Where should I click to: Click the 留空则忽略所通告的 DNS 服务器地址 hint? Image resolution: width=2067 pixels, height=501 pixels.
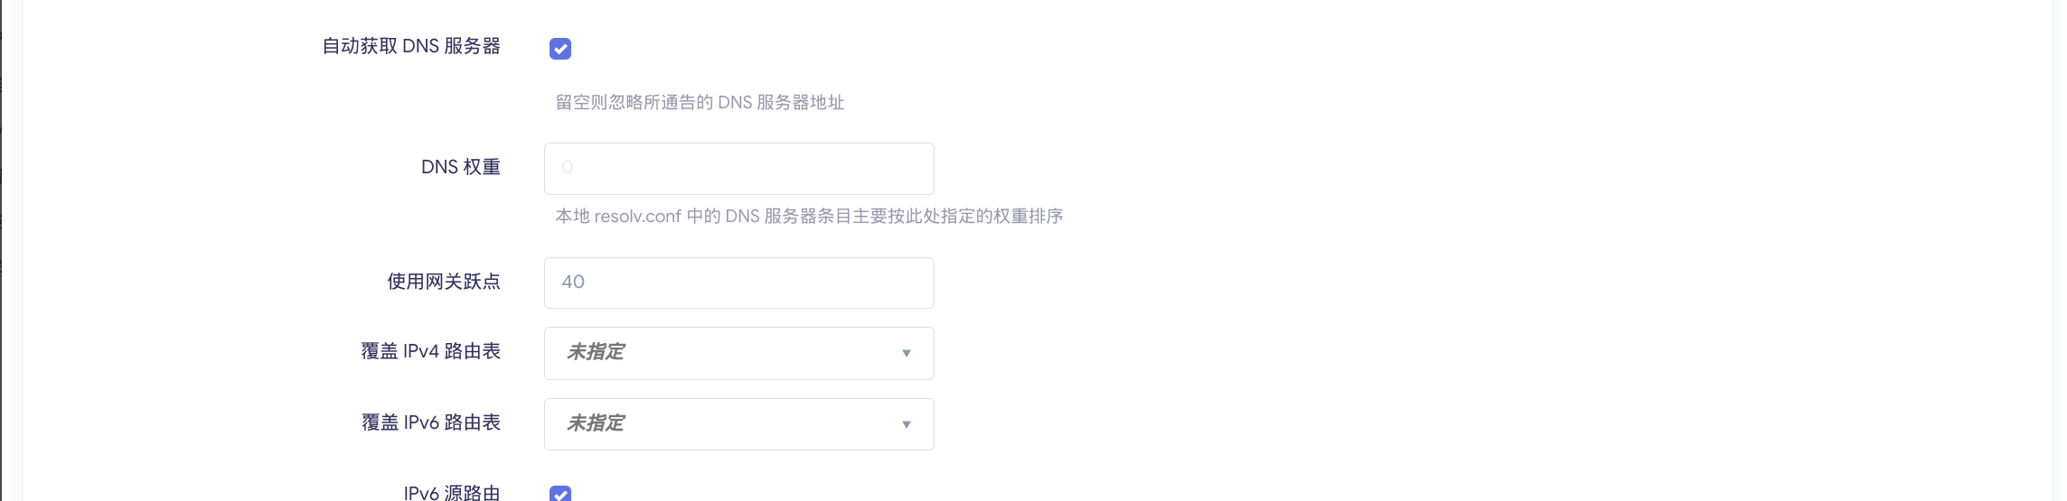[x=700, y=103]
